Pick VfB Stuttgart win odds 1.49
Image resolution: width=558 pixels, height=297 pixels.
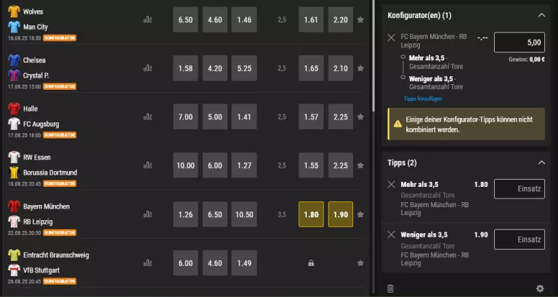coord(244,263)
